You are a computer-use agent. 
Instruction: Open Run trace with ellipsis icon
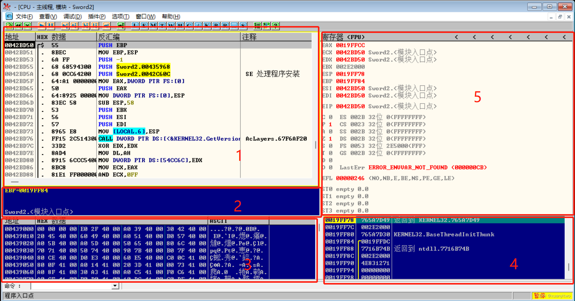tap(234, 26)
